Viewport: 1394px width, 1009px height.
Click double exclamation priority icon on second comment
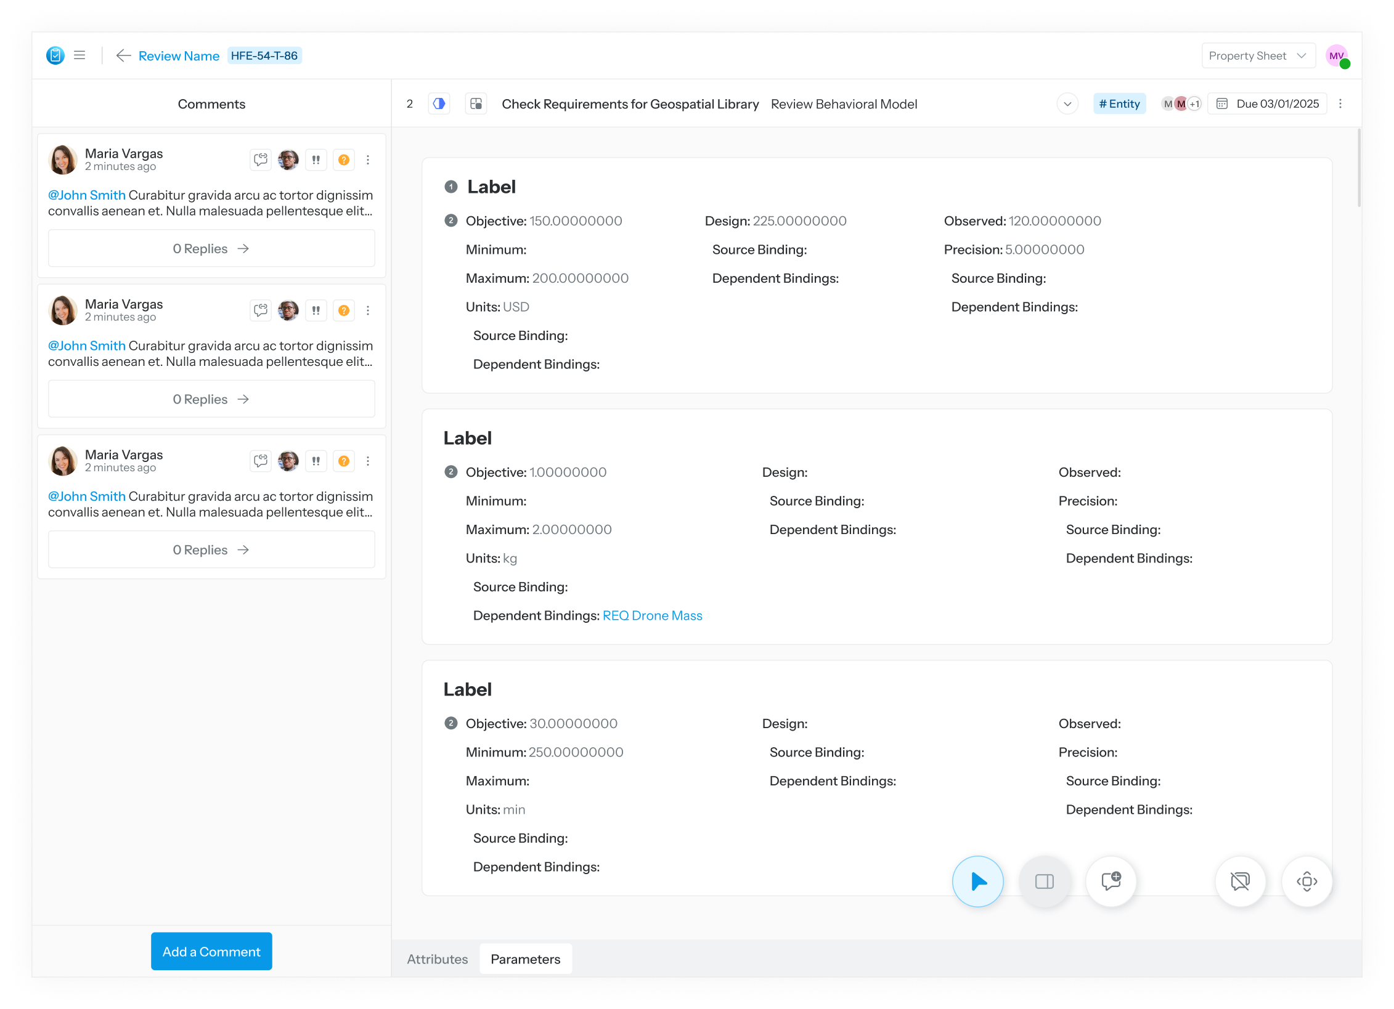(x=316, y=310)
